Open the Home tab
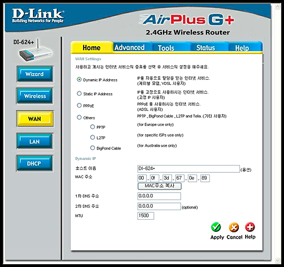This screenshot has width=284, height=267. [x=92, y=47]
